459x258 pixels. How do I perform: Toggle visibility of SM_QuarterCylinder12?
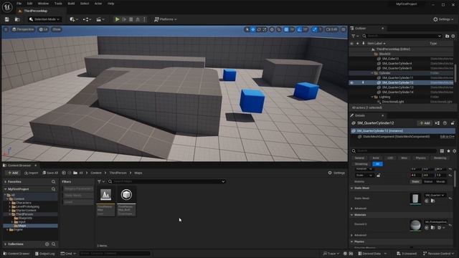point(351,83)
